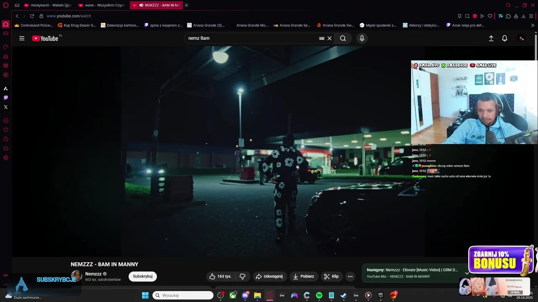The image size is (538, 302).
Task: Open Windows Start menu
Action: 145,295
